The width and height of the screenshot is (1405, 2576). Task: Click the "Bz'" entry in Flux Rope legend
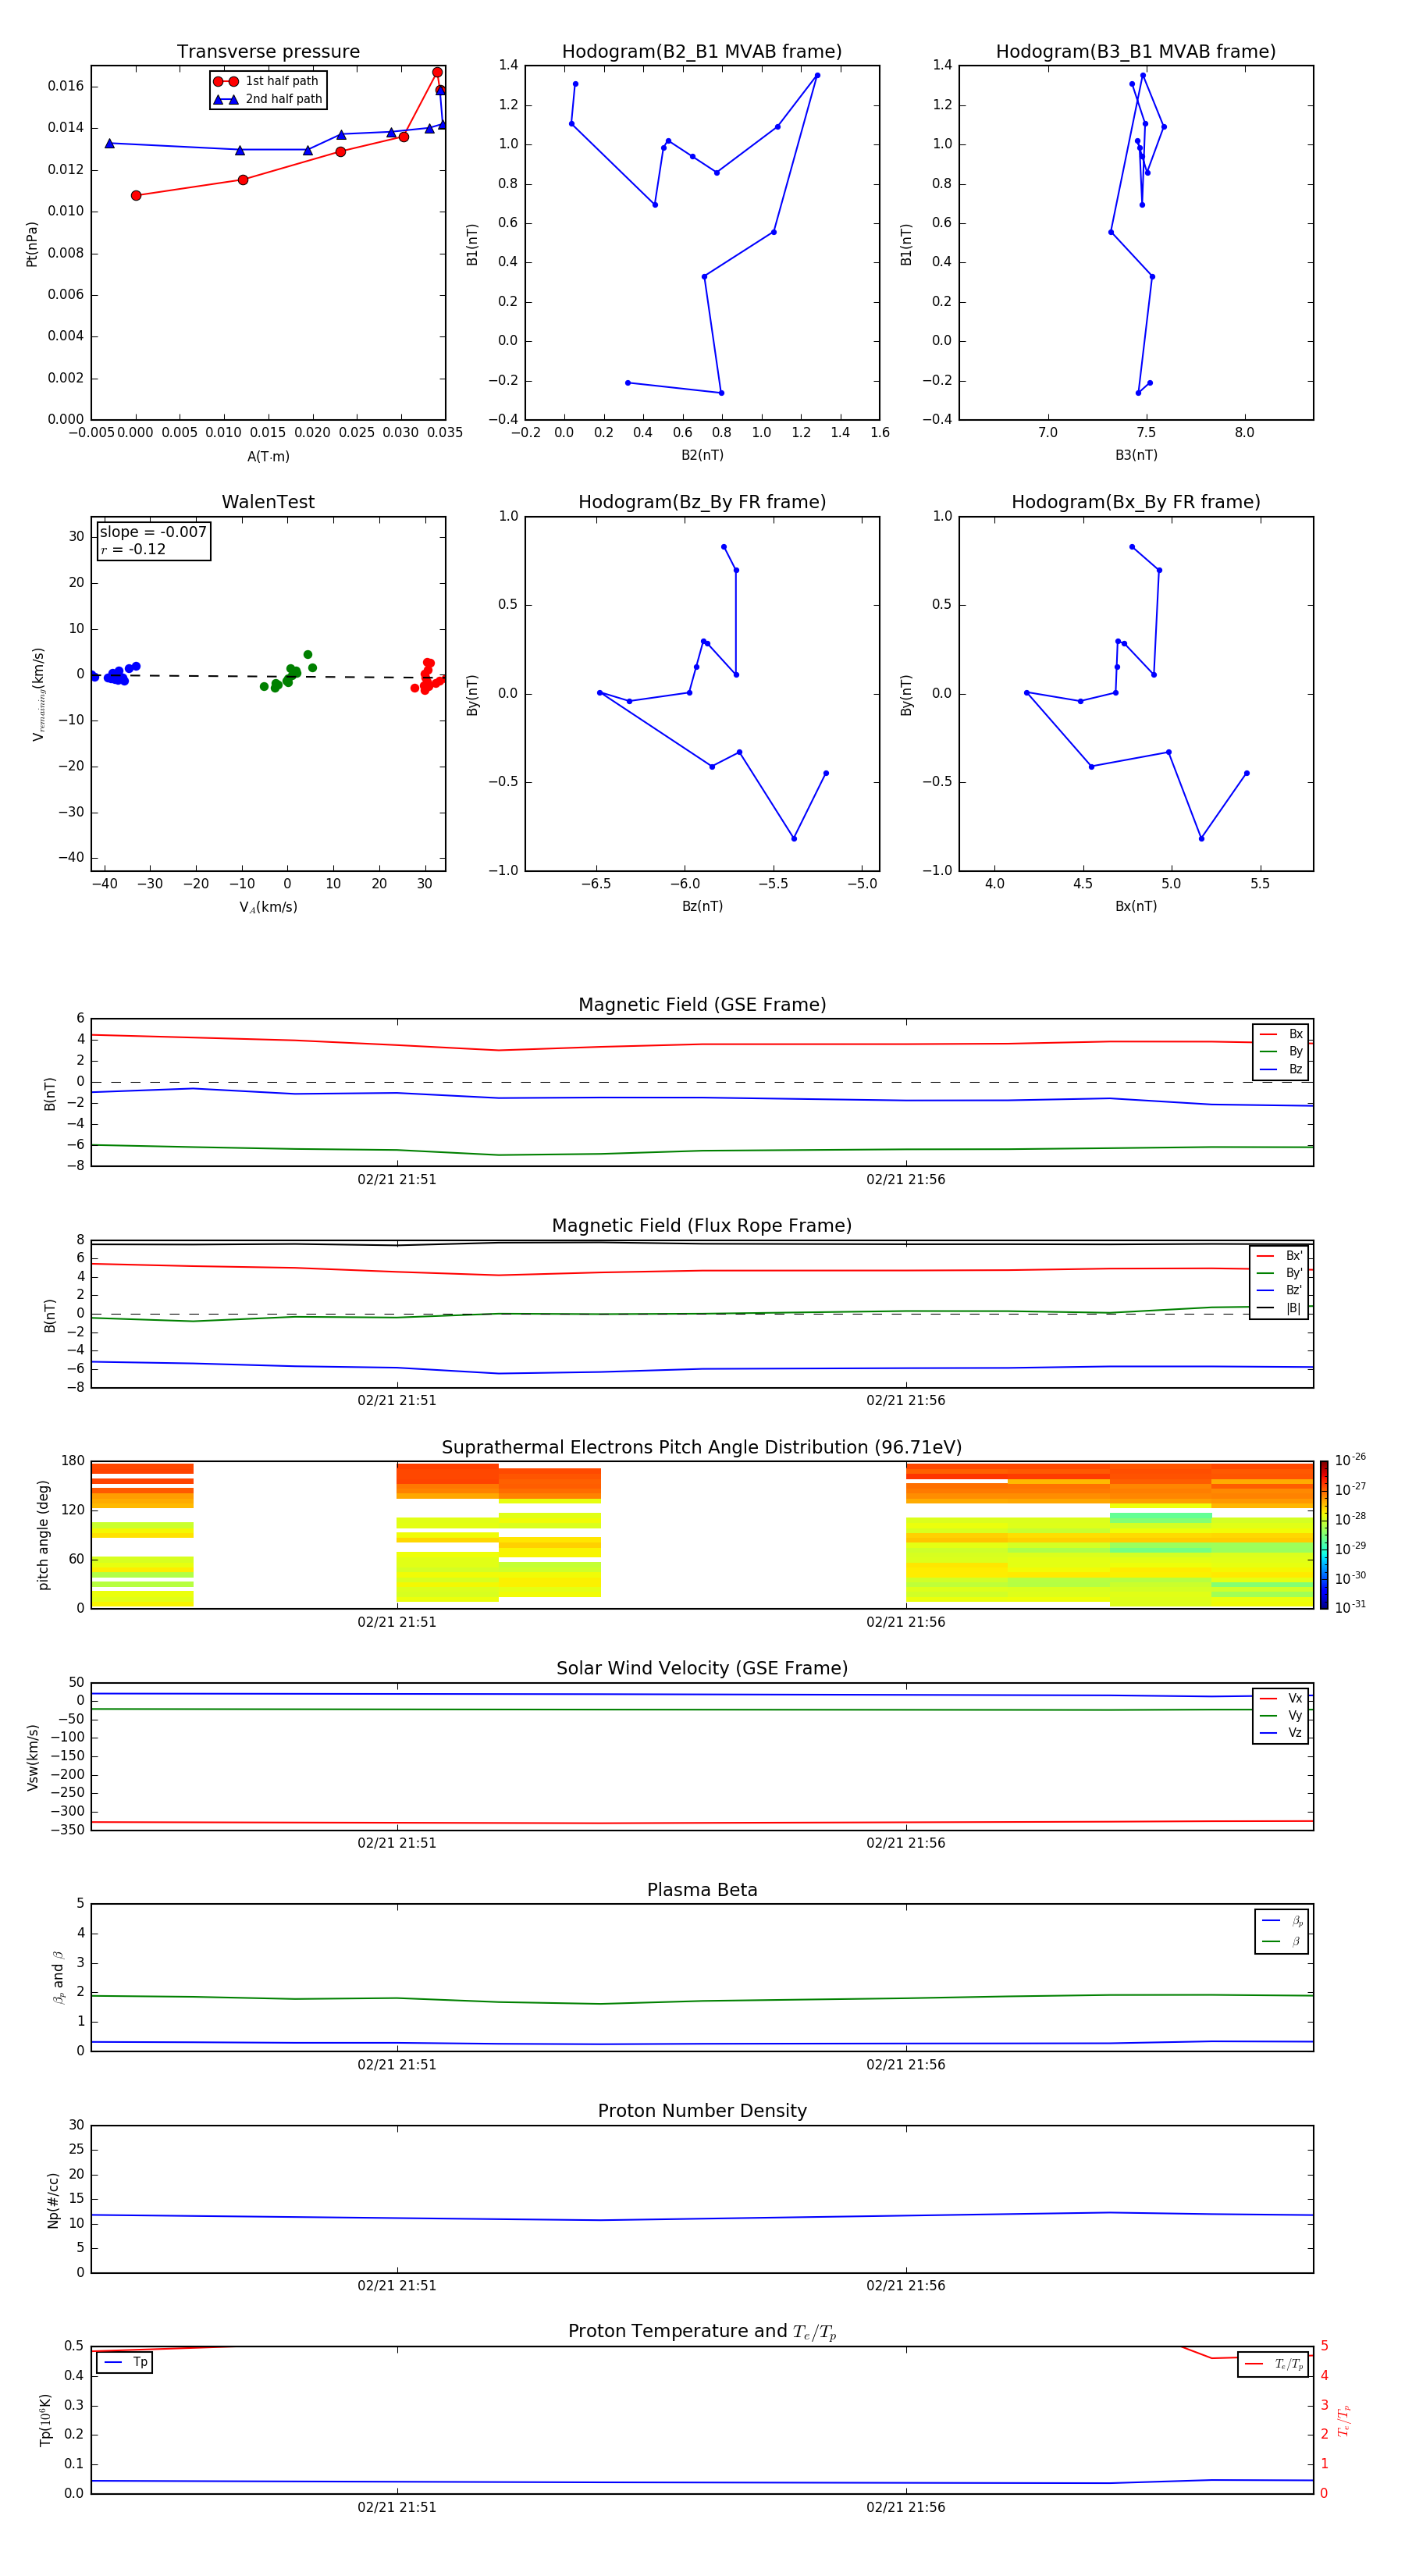click(1279, 1291)
